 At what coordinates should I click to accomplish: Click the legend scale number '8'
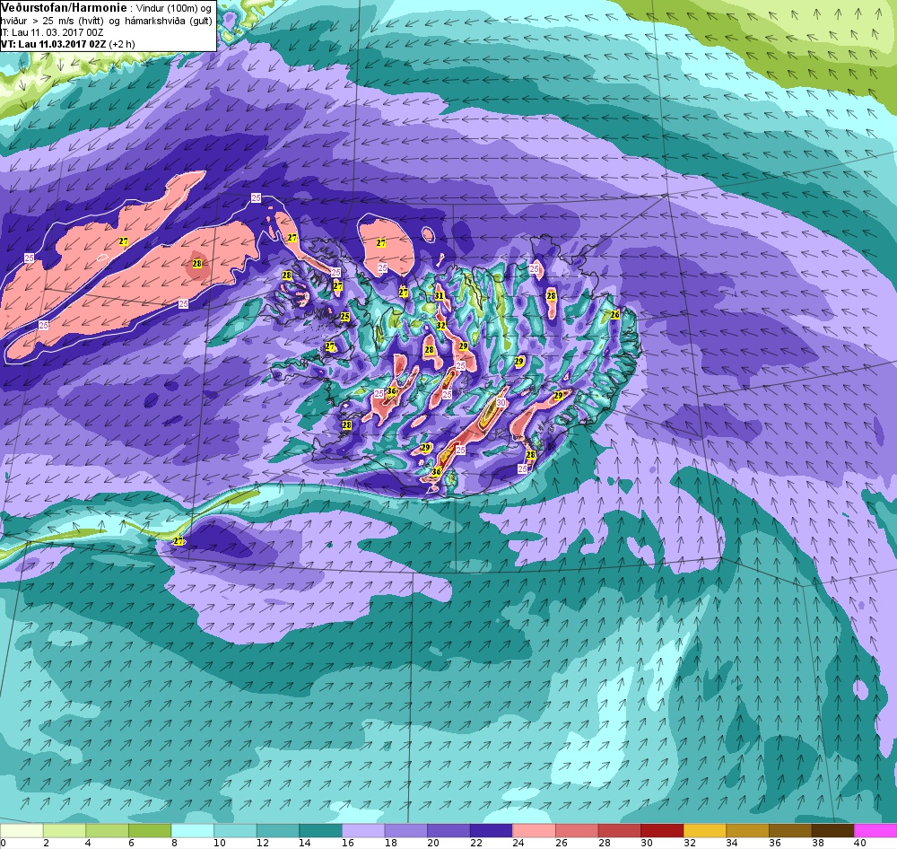pyautogui.click(x=173, y=843)
